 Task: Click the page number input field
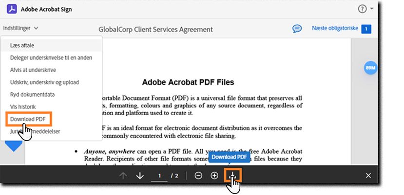pos(159,176)
